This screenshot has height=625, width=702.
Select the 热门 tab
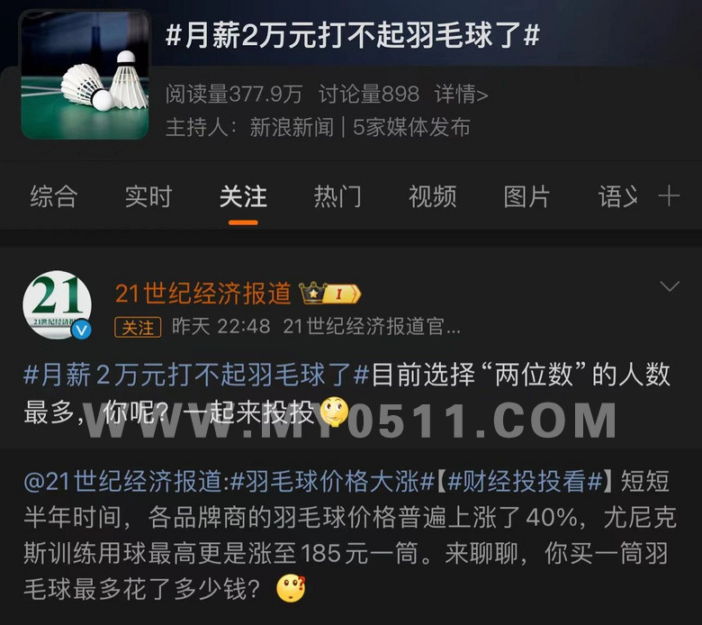[337, 196]
